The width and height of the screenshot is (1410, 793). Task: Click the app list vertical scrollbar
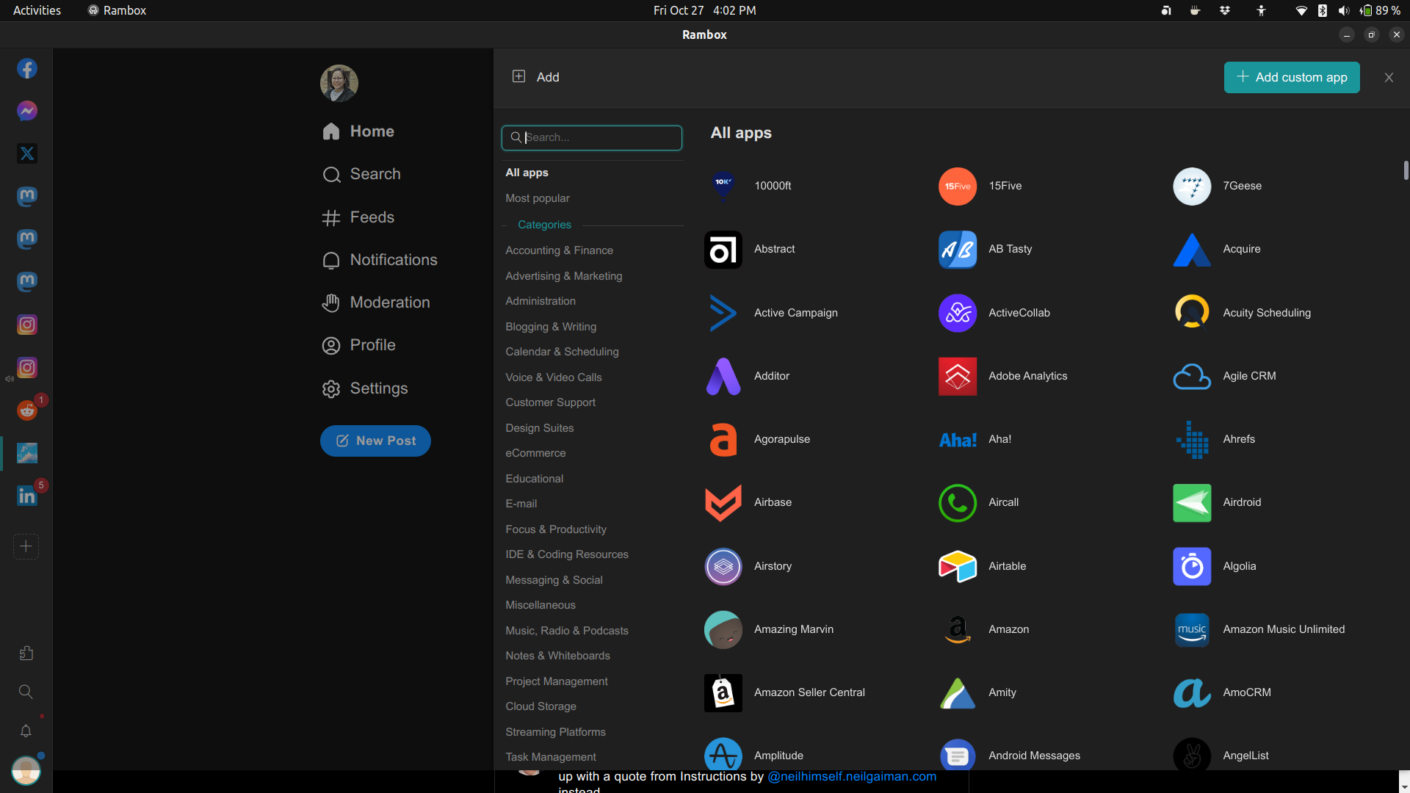(1406, 170)
